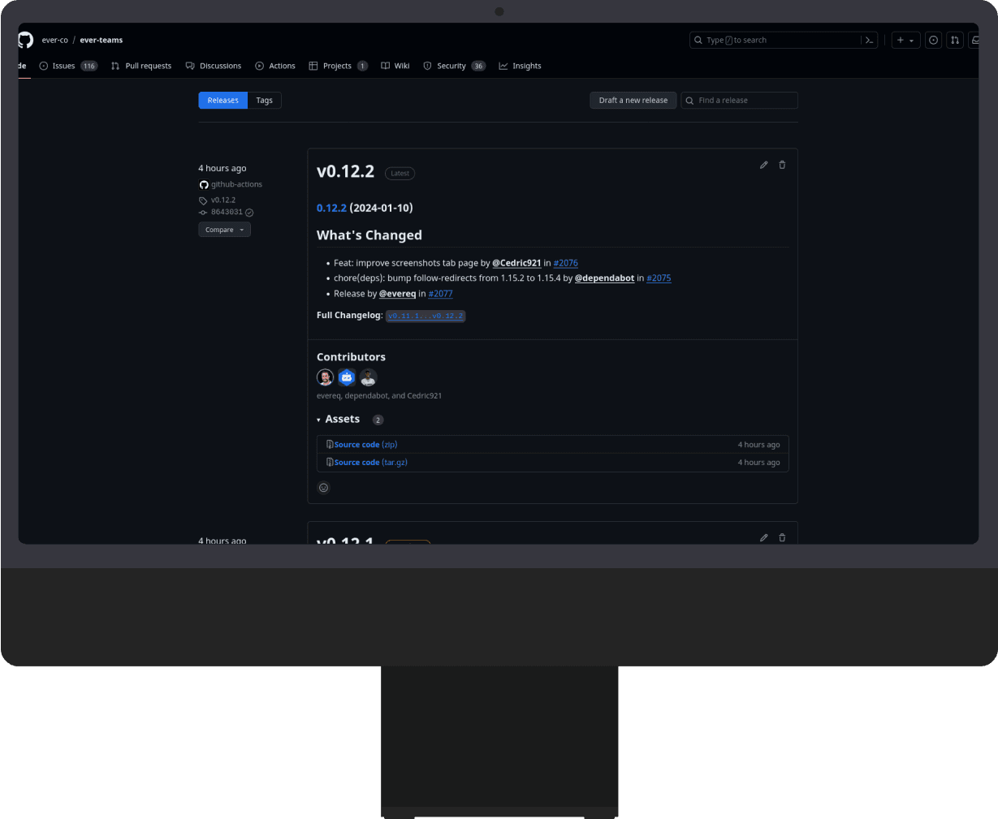The image size is (998, 819).
Task: Add a reaction with smiley icon
Action: click(323, 488)
